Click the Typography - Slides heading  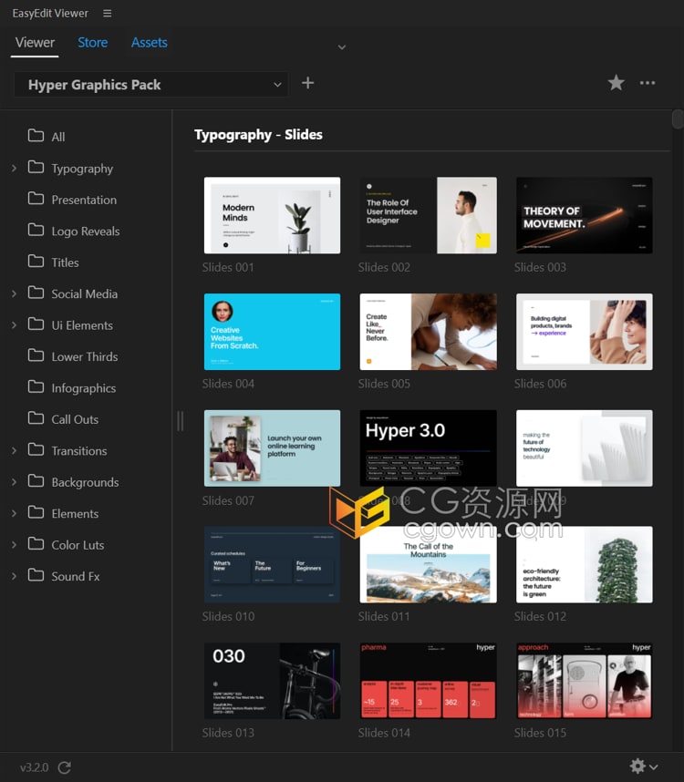258,135
